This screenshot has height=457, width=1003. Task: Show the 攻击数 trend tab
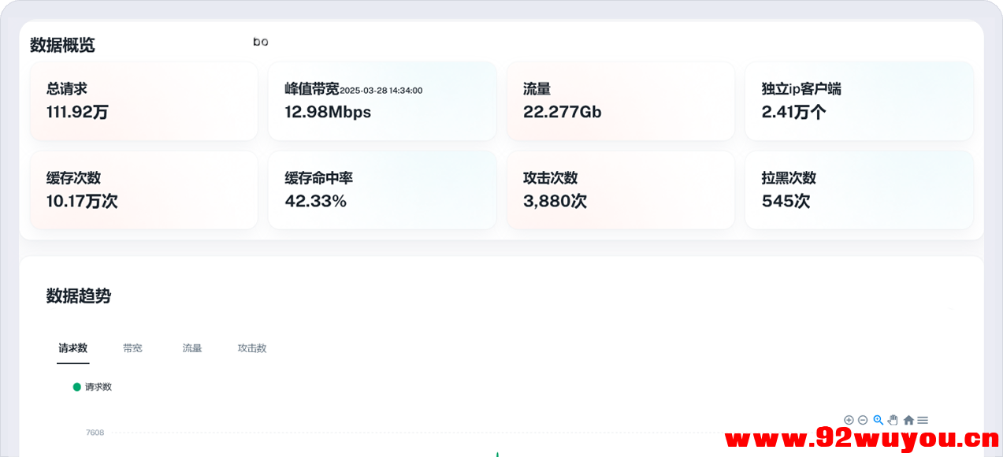click(x=252, y=348)
